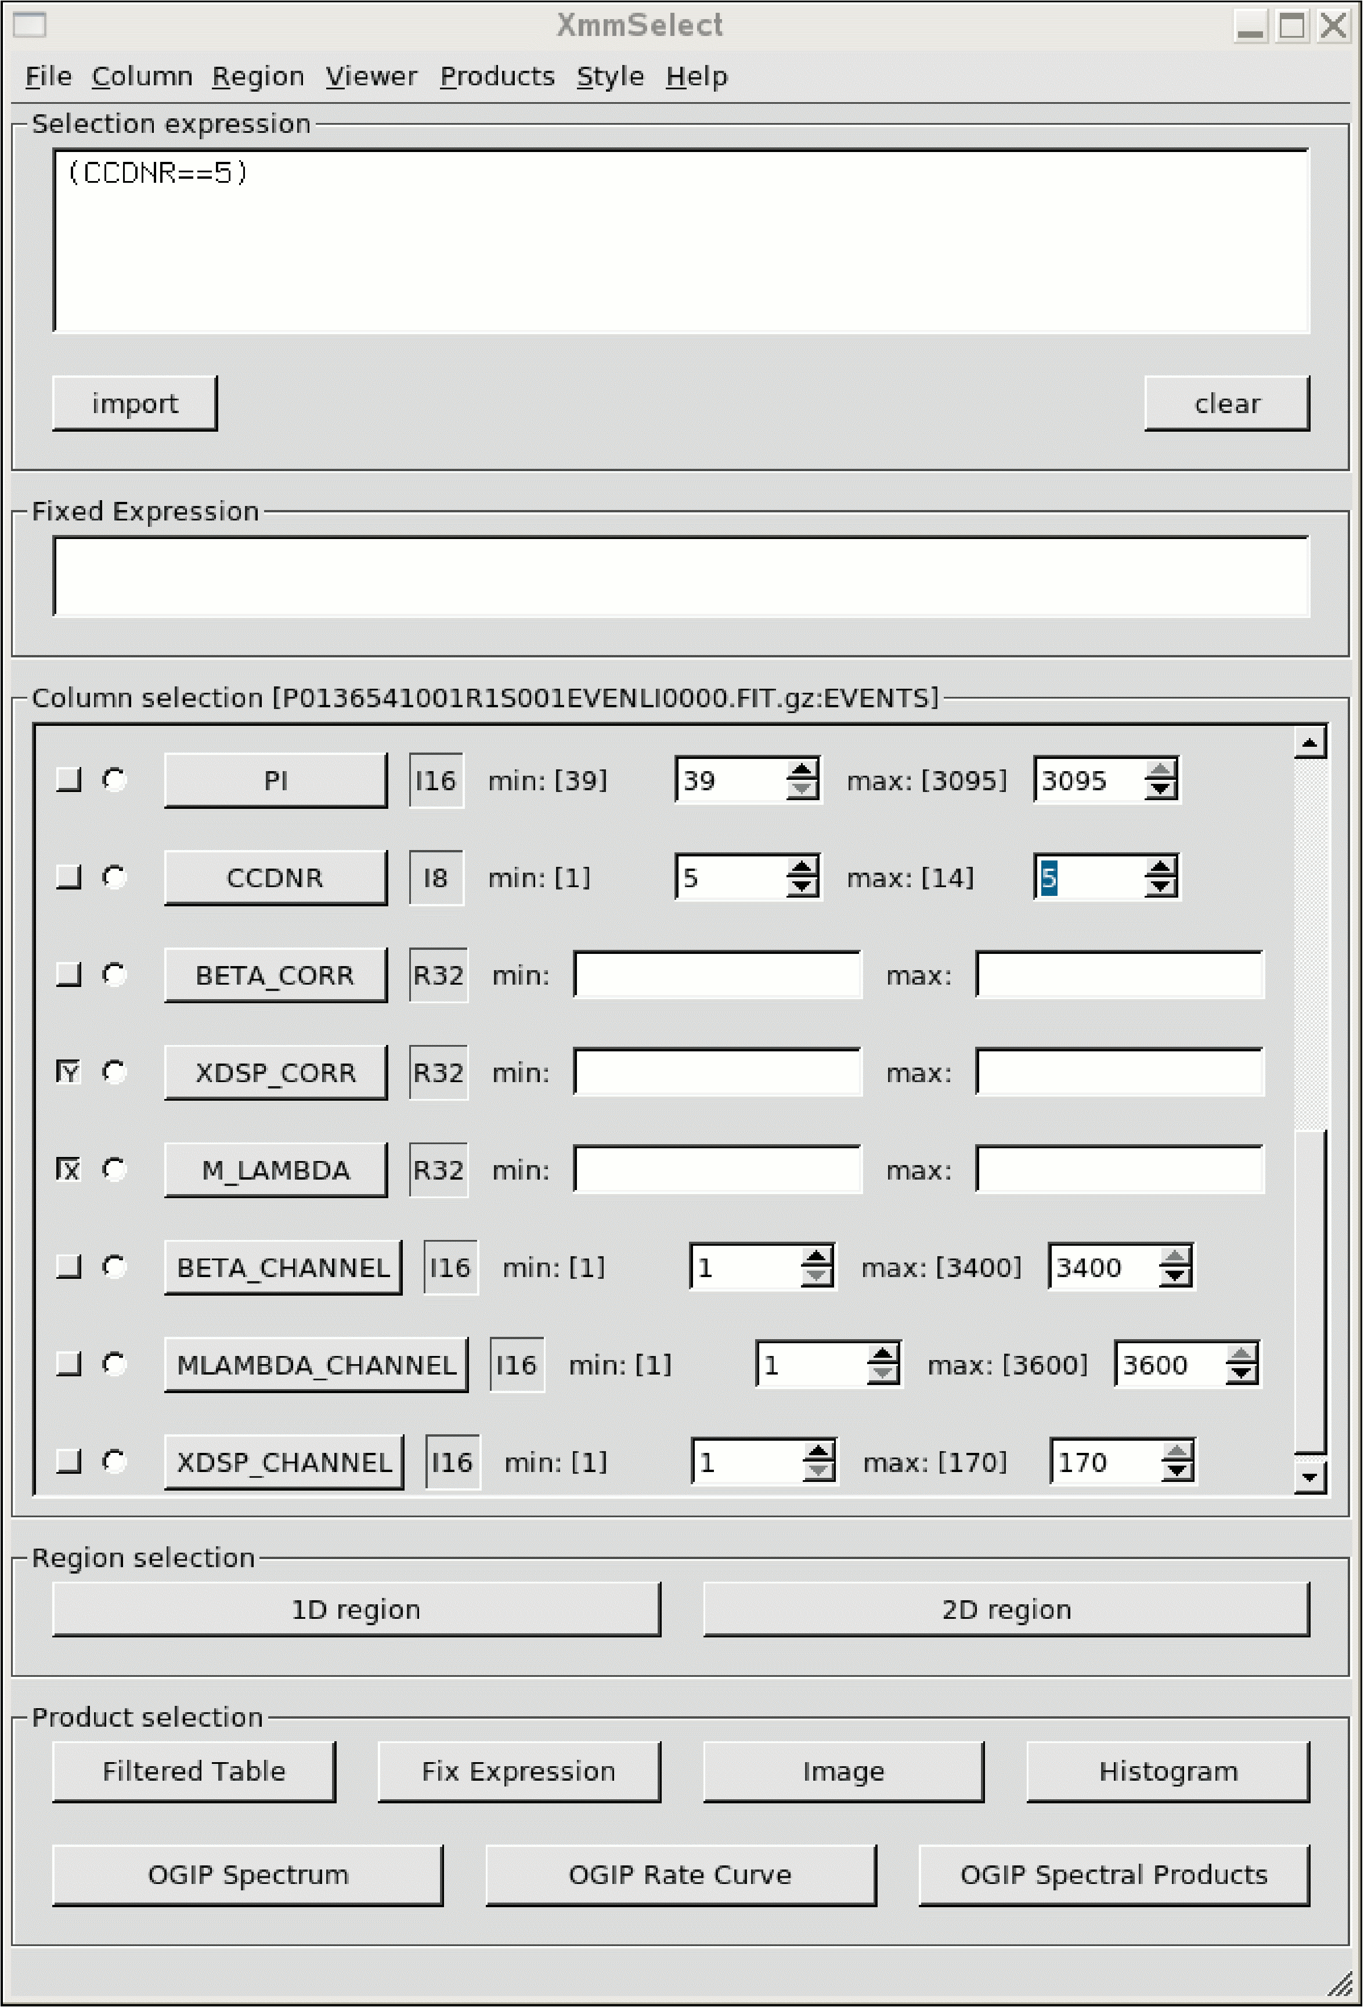Clear the selection expression

(1226, 403)
